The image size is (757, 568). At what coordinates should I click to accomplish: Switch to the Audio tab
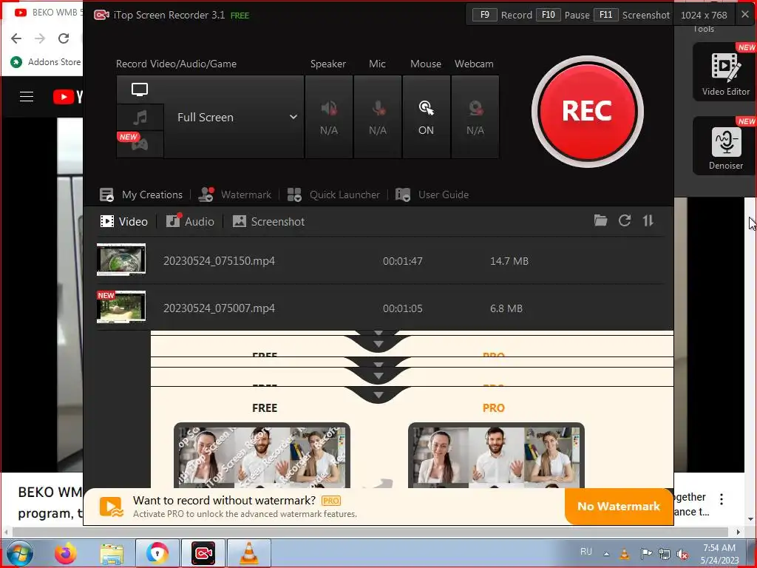pos(190,222)
